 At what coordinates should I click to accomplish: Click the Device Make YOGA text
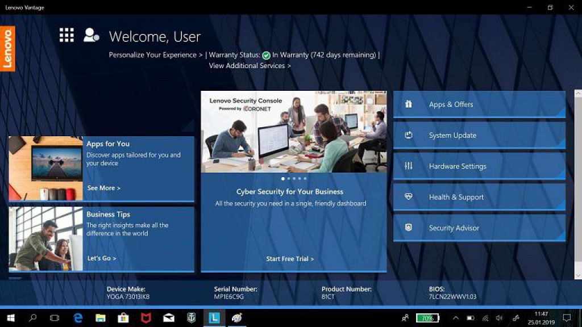[x=128, y=296]
